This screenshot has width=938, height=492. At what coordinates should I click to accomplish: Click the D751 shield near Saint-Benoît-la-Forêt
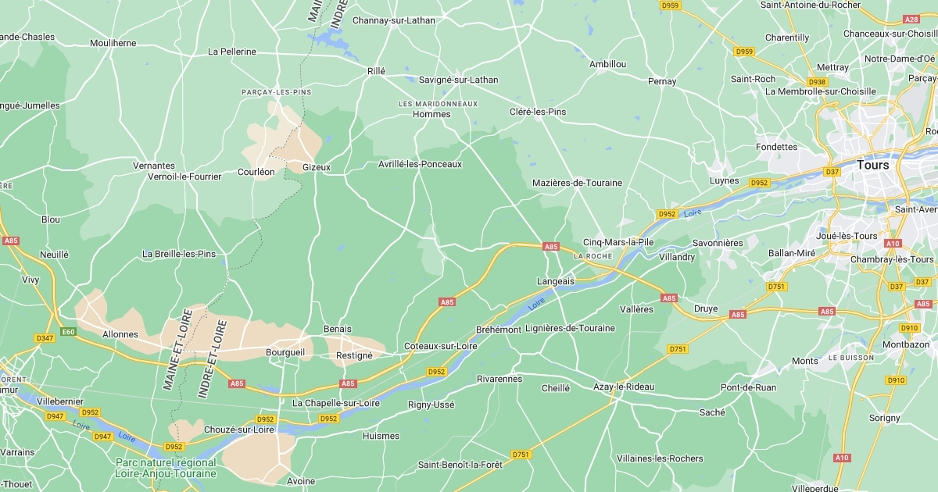521,454
